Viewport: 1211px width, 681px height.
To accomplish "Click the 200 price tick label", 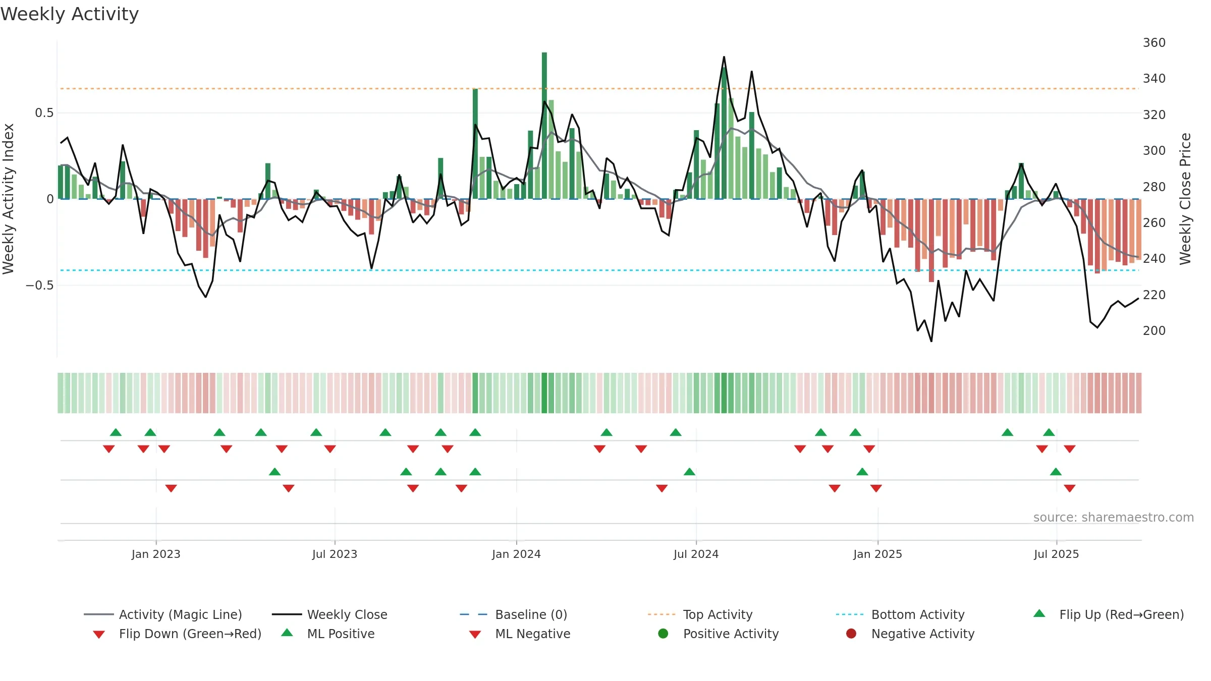I will pyautogui.click(x=1154, y=330).
